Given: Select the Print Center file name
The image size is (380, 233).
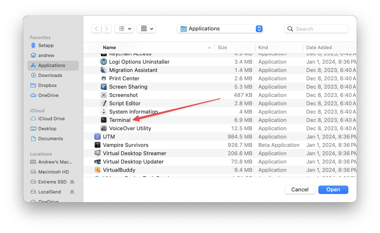Looking at the screenshot, I should click(x=124, y=78).
